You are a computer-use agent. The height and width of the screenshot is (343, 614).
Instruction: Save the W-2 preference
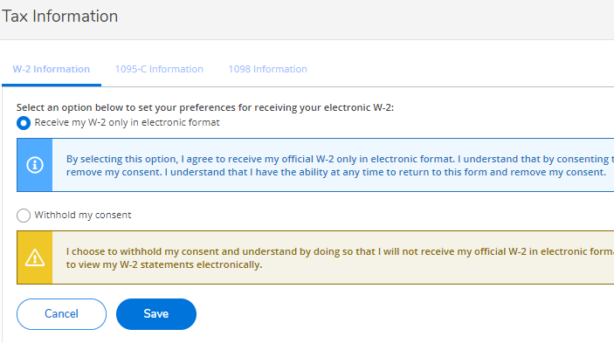[156, 314]
